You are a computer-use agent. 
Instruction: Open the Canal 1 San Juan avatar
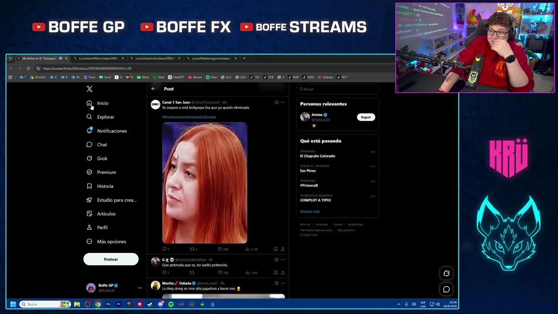tap(155, 104)
